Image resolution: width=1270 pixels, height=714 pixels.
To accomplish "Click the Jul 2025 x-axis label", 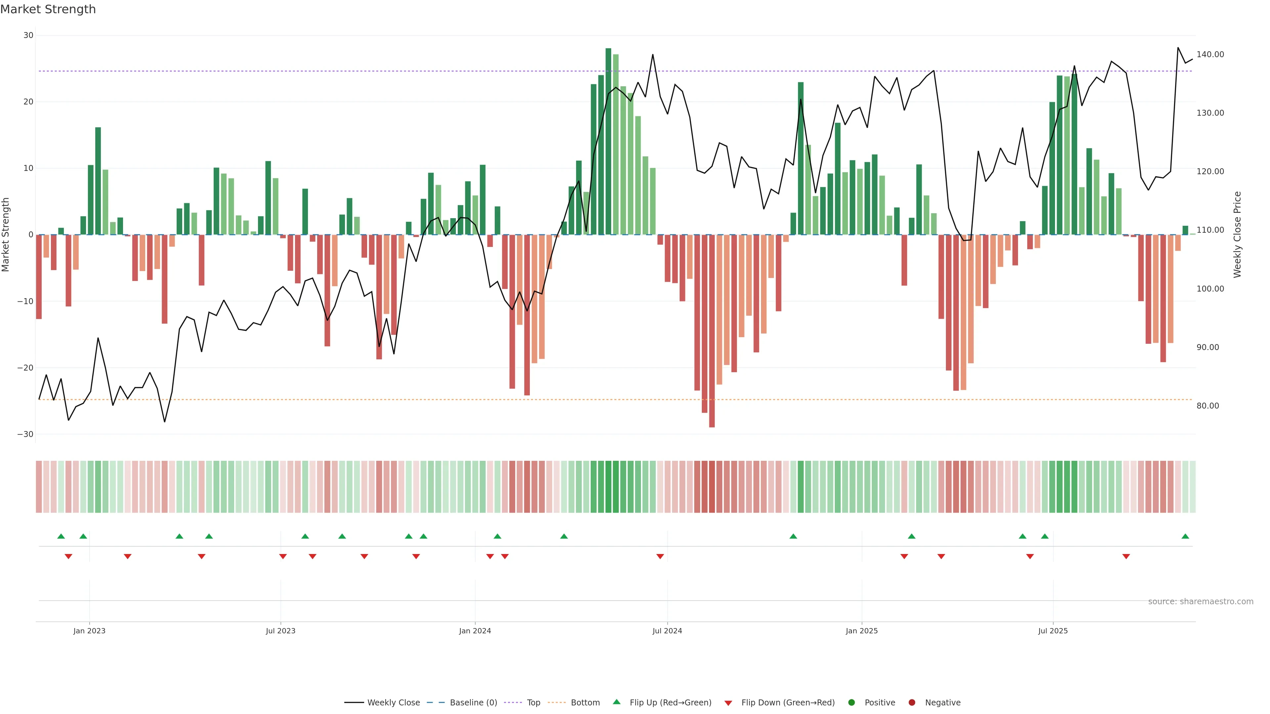I will [1053, 631].
